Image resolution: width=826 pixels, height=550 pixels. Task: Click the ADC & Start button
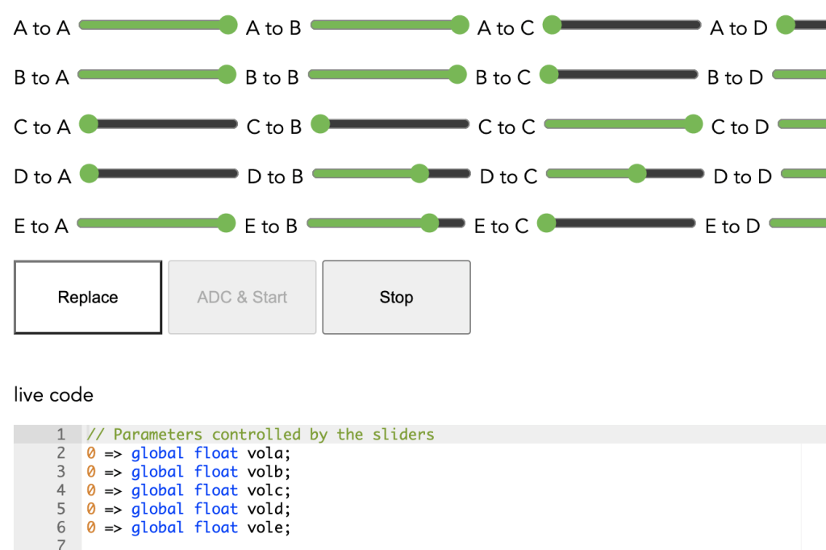[x=242, y=297]
